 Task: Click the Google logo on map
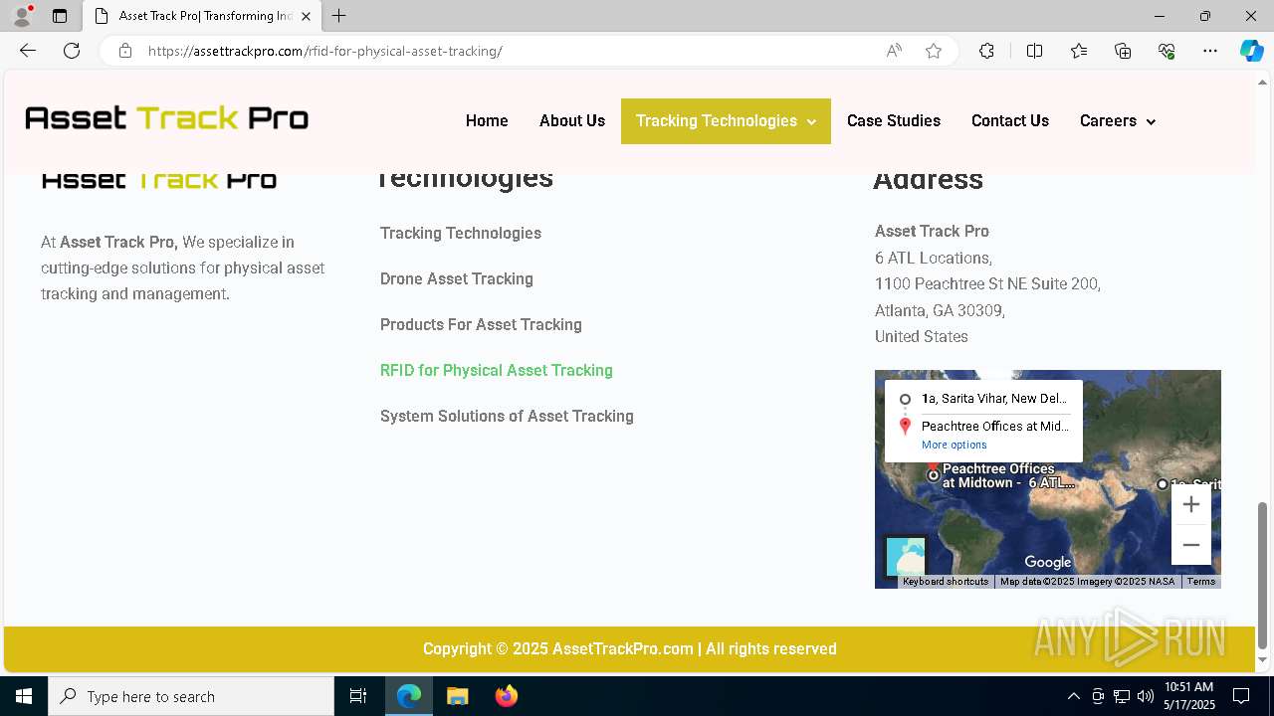pos(1048,562)
